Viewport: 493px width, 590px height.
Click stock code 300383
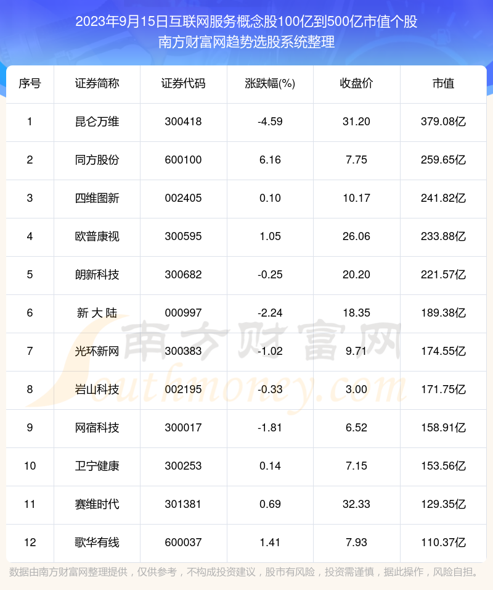pos(184,351)
